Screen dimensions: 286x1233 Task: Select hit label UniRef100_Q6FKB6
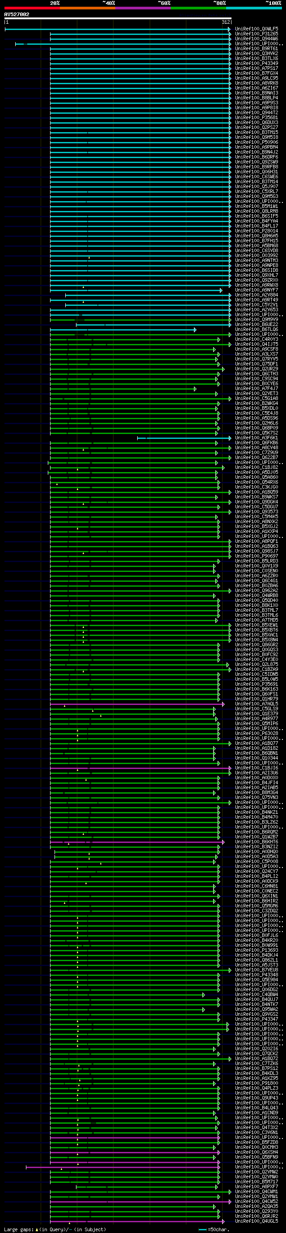pyautogui.click(x=257, y=443)
